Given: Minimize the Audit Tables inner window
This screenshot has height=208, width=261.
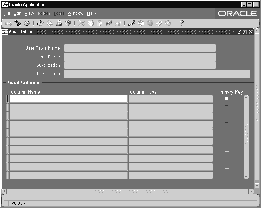Looking at the screenshot, I should click(239, 32).
